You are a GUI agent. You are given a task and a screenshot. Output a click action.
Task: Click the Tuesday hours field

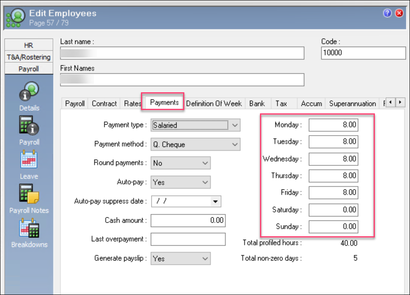point(334,142)
